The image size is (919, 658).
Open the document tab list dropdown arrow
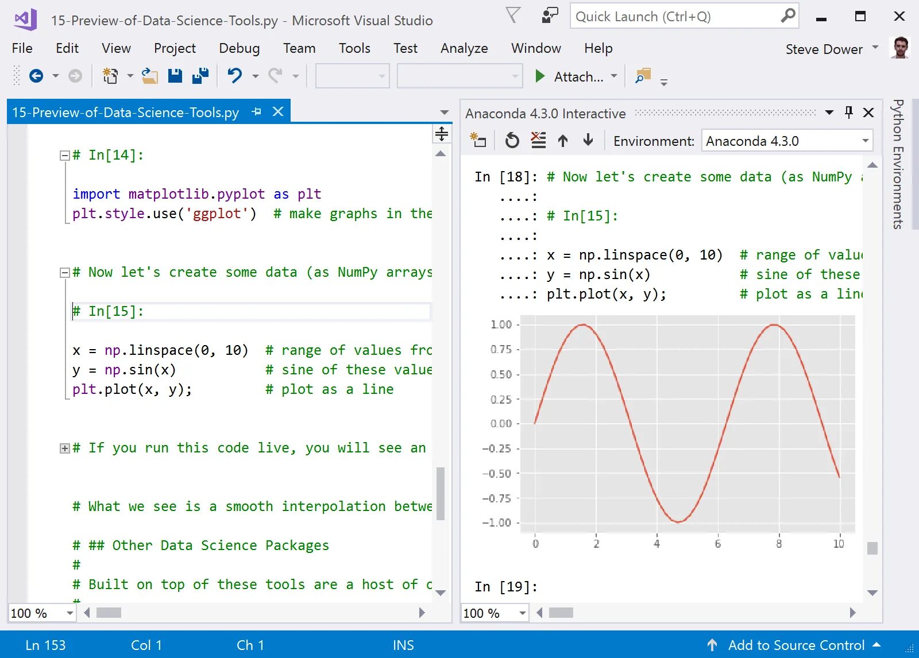click(x=445, y=113)
